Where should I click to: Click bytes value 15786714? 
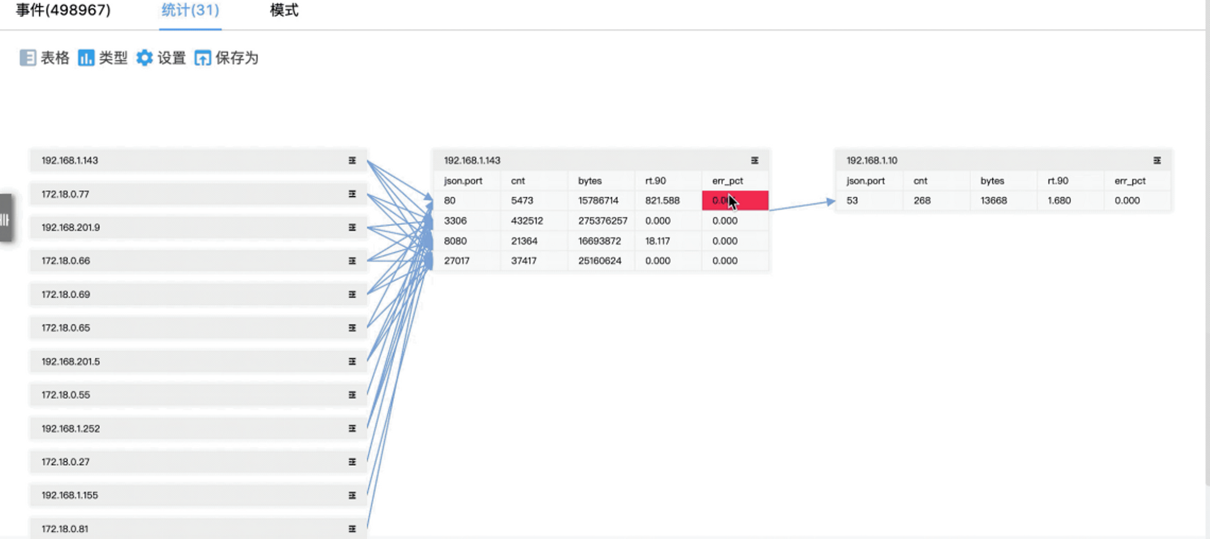[598, 201]
